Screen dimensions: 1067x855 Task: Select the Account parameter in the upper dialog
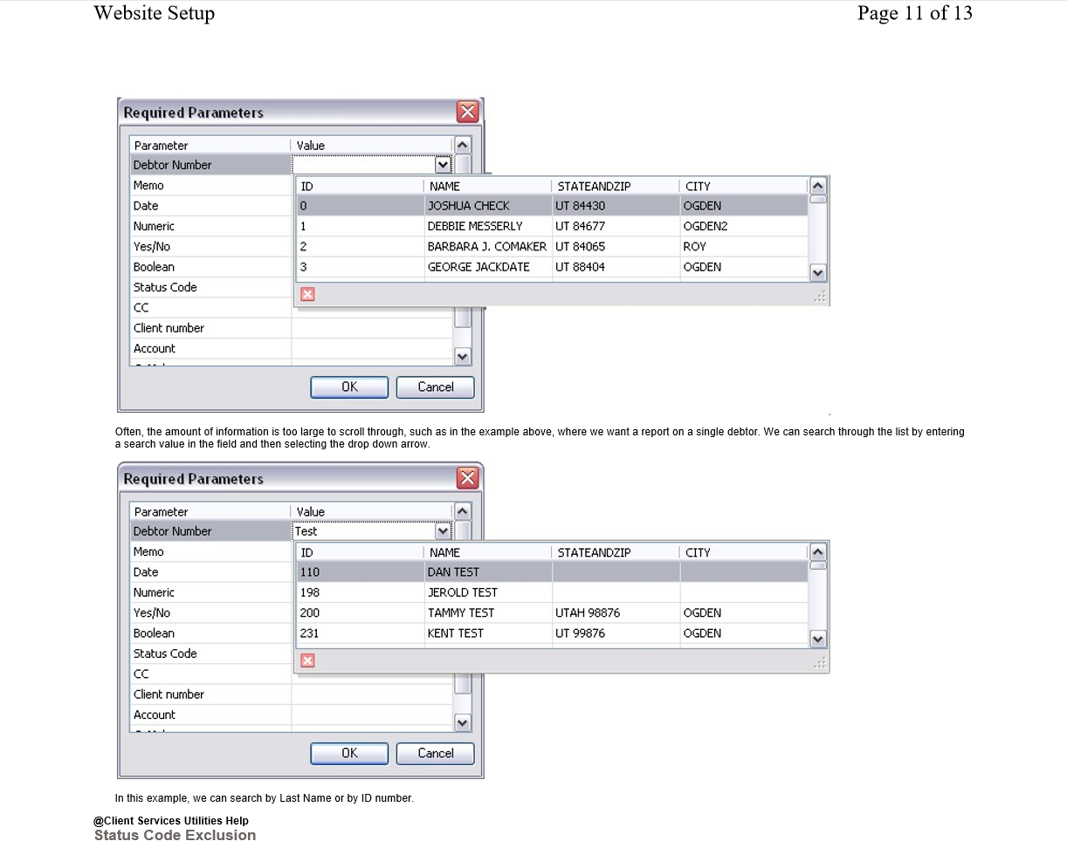210,348
